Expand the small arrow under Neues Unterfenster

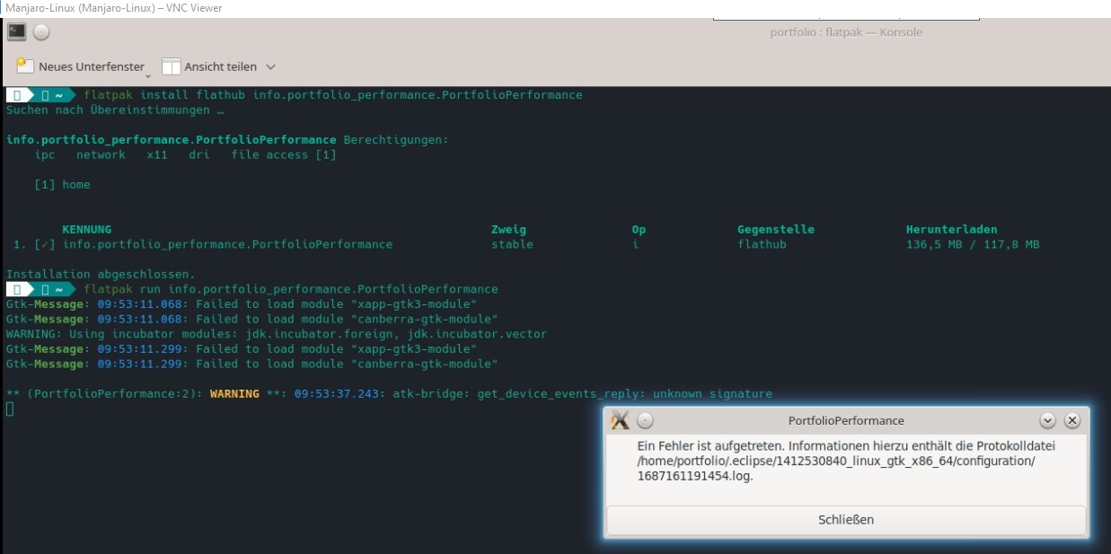[x=148, y=75]
